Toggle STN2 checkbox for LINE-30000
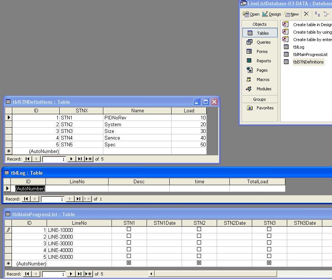 [x=199, y=243]
